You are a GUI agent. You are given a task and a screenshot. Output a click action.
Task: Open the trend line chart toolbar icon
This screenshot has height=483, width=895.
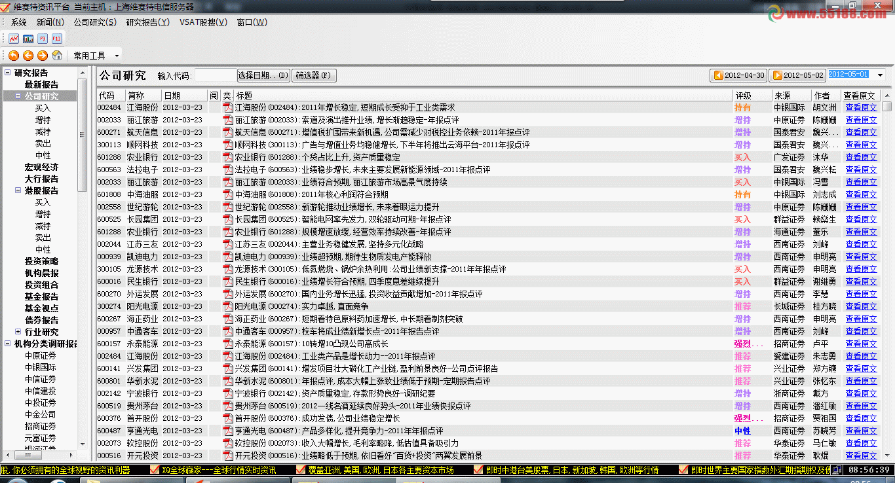point(14,39)
